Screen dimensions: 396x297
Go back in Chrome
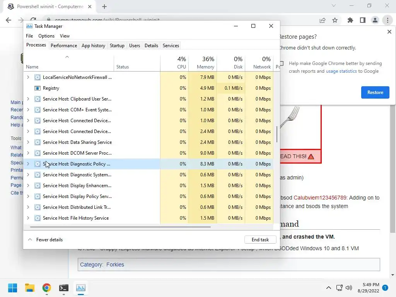(x=9, y=20)
